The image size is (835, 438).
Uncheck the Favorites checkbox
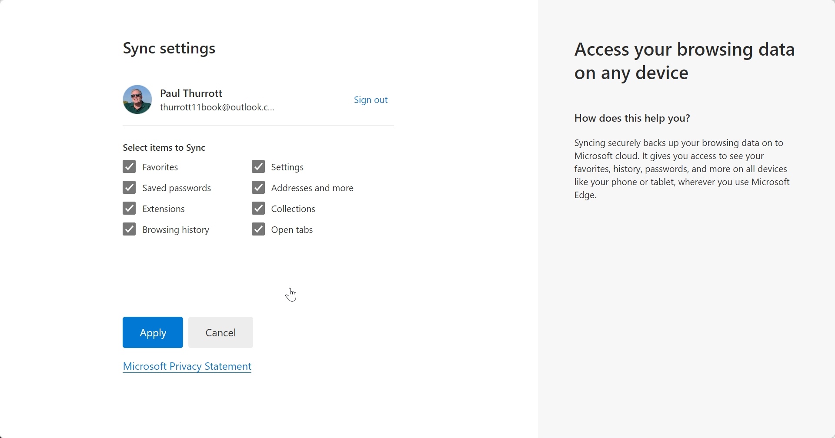[129, 167]
